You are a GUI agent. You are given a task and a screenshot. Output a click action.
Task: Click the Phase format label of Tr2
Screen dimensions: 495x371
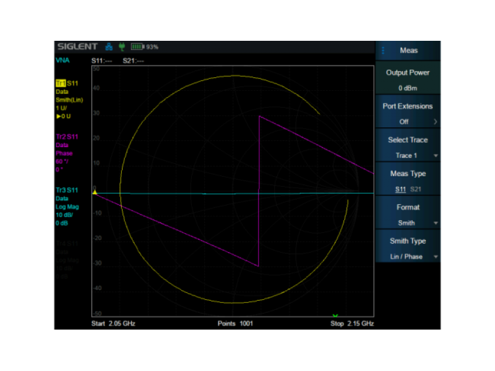click(x=64, y=153)
